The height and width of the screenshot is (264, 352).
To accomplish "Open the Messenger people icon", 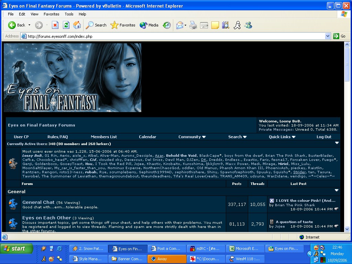I will (248, 25).
